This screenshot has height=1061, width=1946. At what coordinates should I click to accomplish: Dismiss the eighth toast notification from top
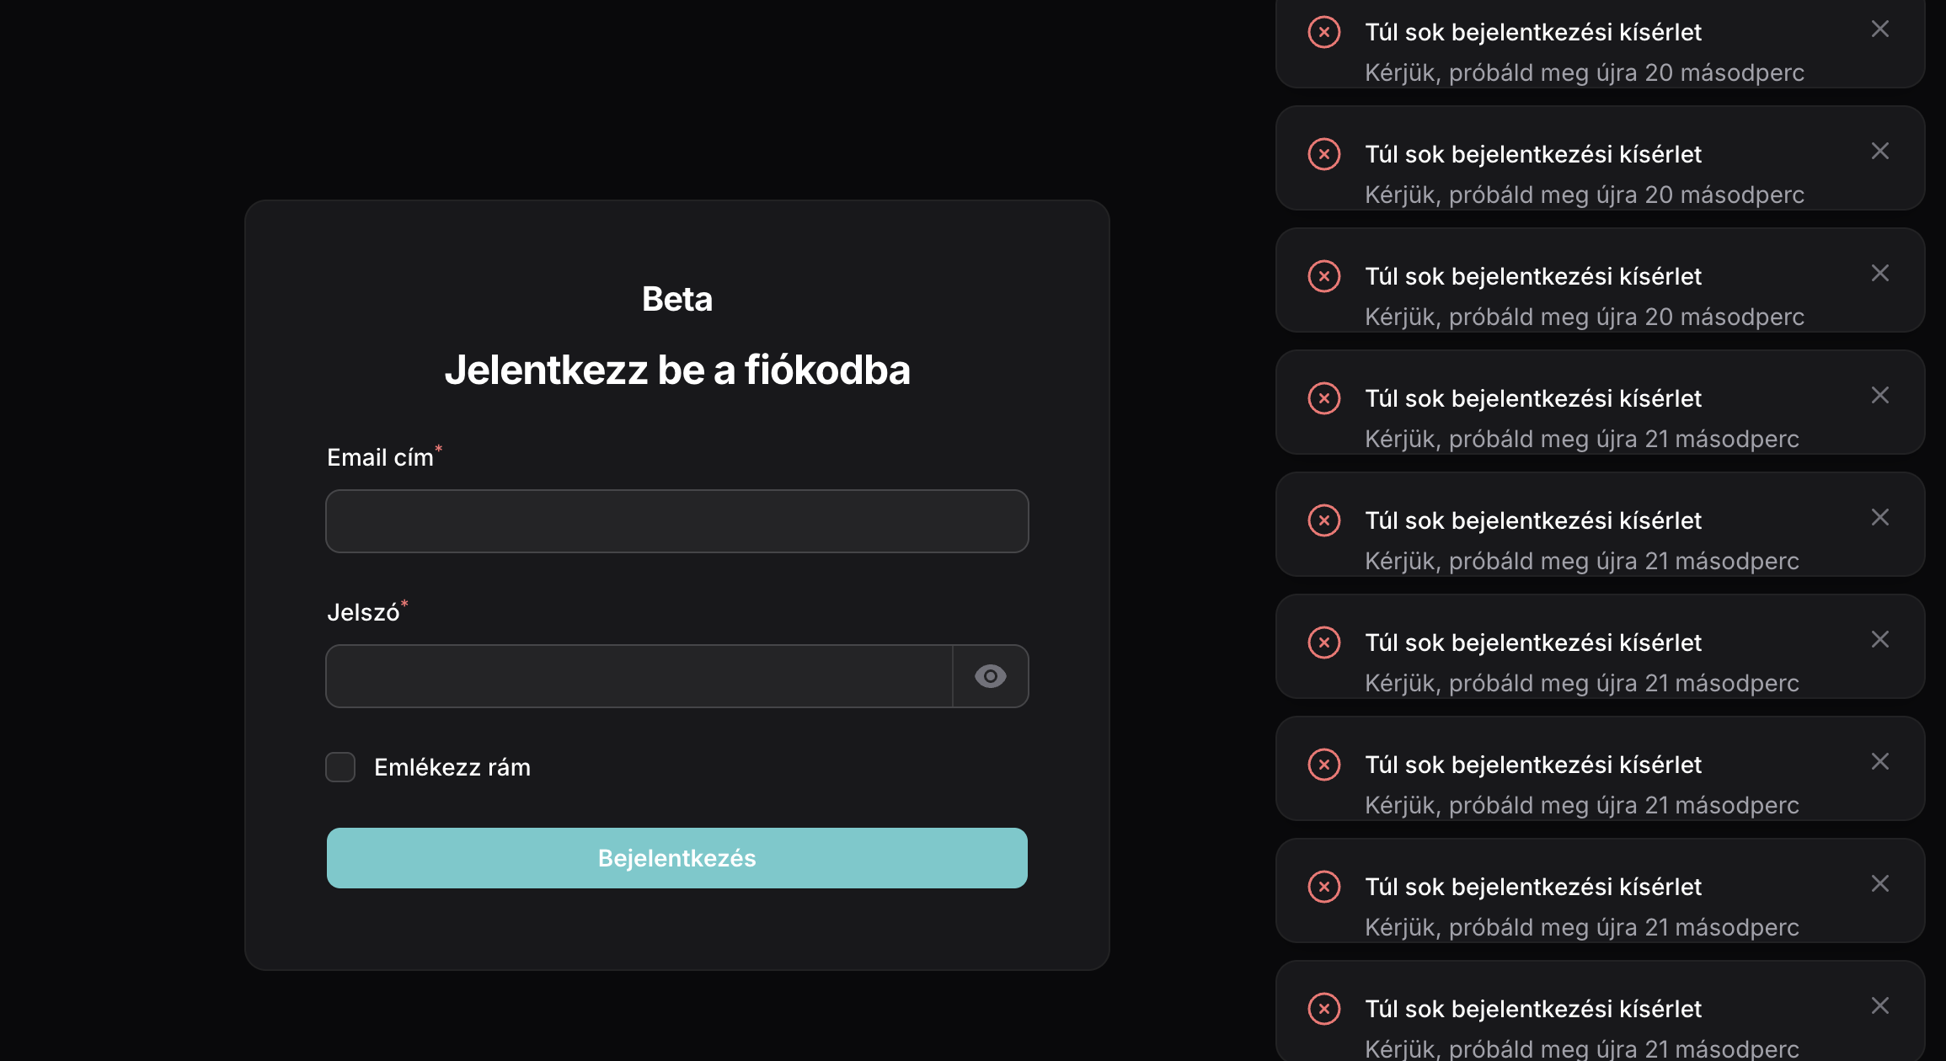[1879, 884]
